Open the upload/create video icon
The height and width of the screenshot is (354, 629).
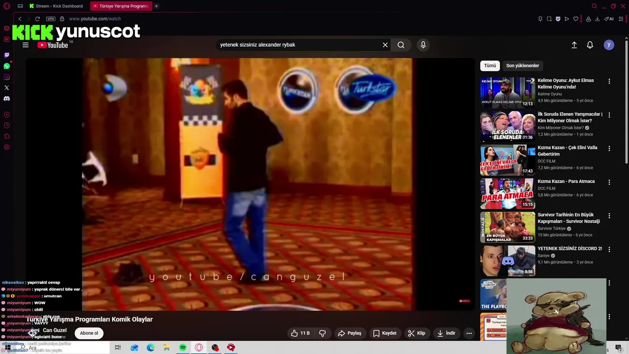tap(574, 45)
